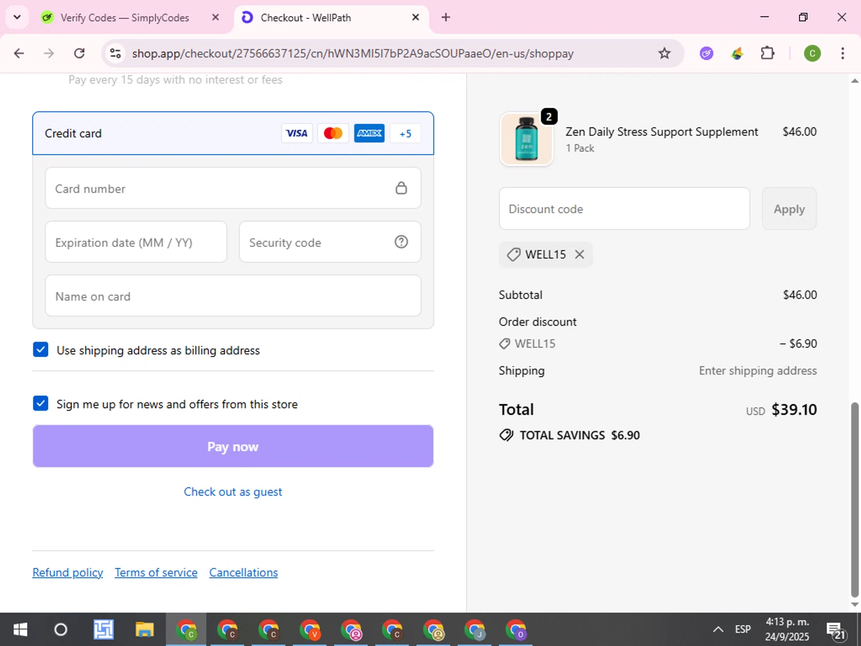The image size is (861, 646).
Task: Click the Amex card logo
Action: (x=369, y=133)
